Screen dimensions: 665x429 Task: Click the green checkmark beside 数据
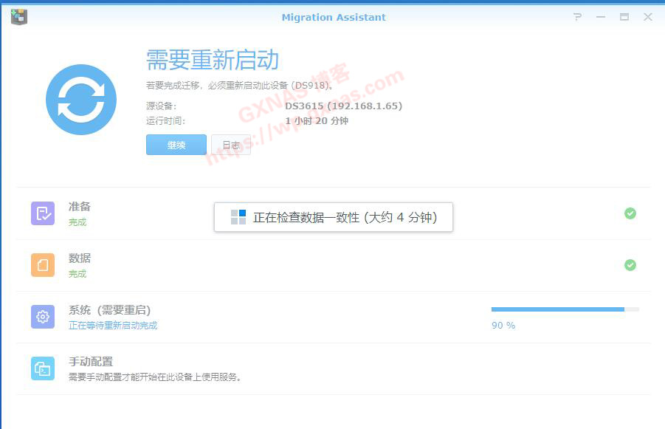coord(630,265)
